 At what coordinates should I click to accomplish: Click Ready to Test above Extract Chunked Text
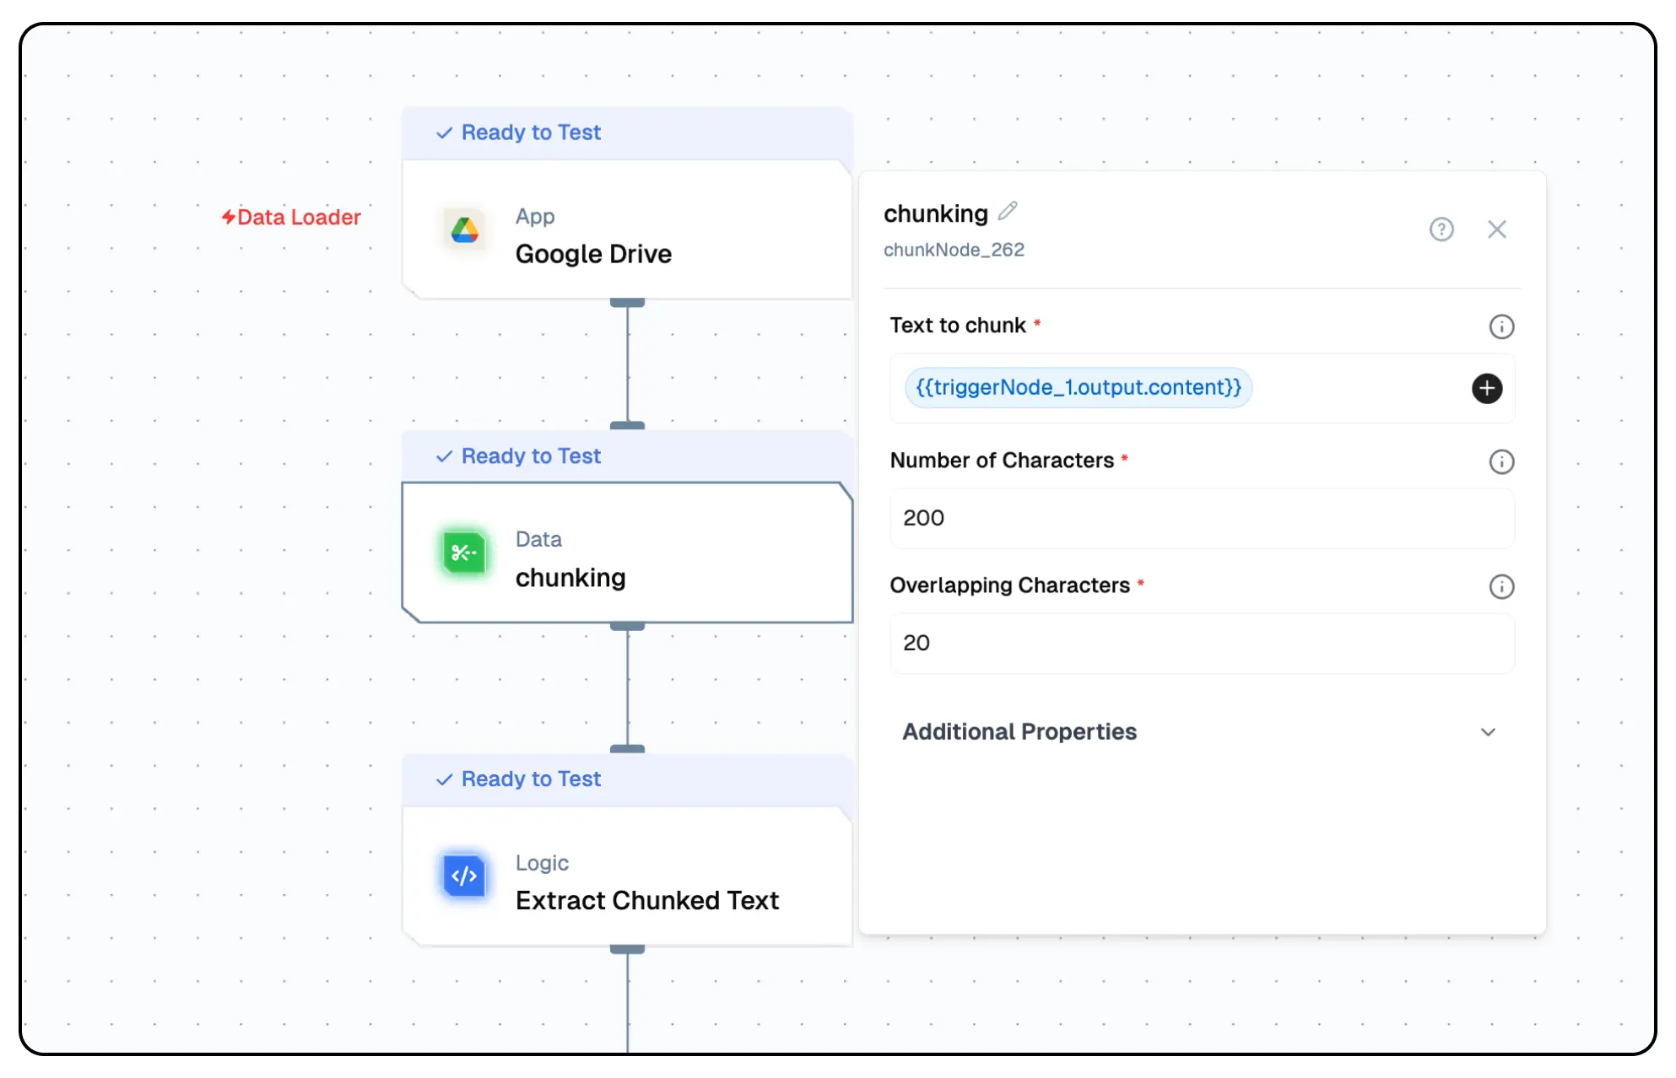530,779
